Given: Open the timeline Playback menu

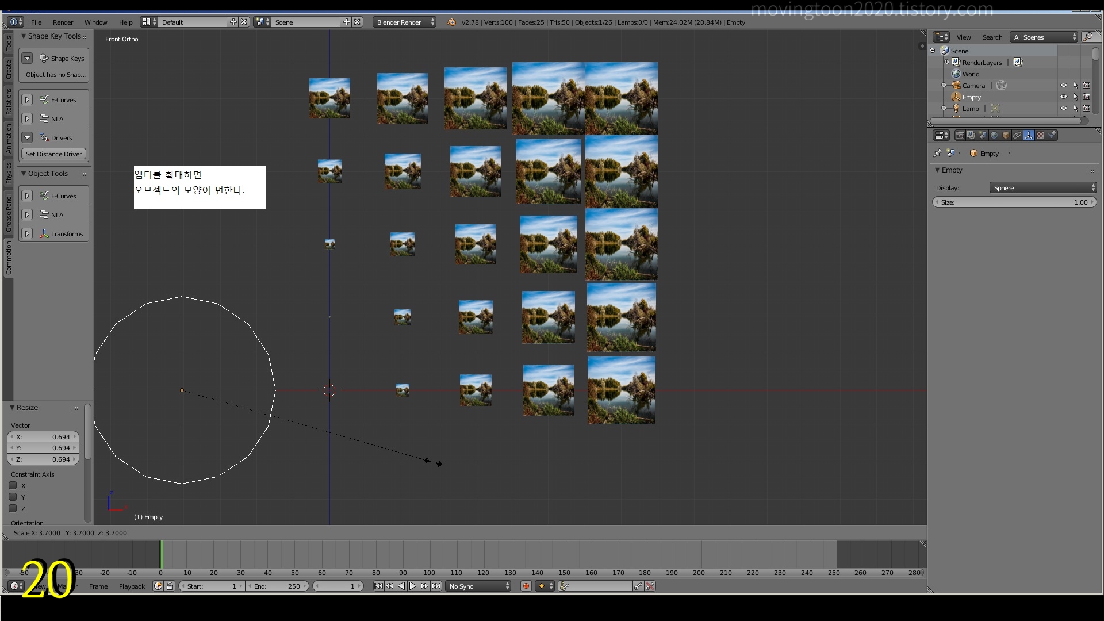Looking at the screenshot, I should click(132, 586).
